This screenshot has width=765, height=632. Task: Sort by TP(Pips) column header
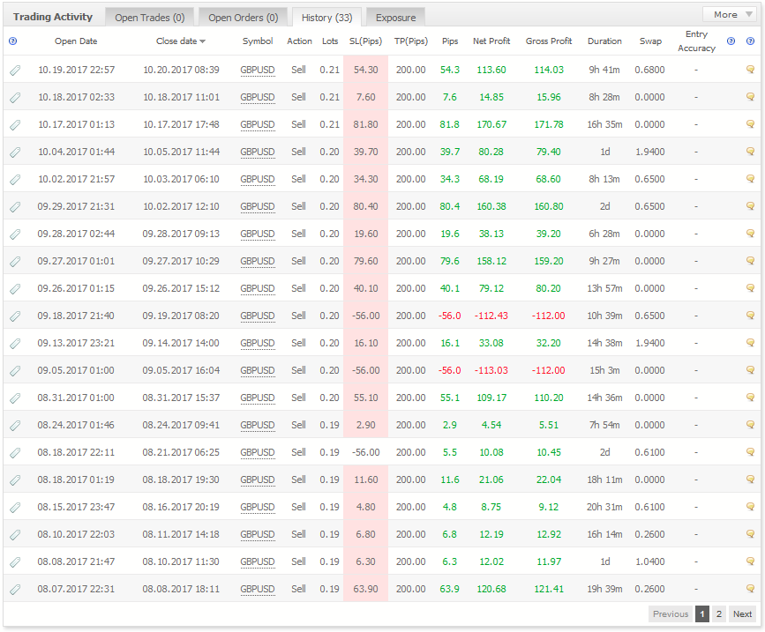tap(411, 41)
